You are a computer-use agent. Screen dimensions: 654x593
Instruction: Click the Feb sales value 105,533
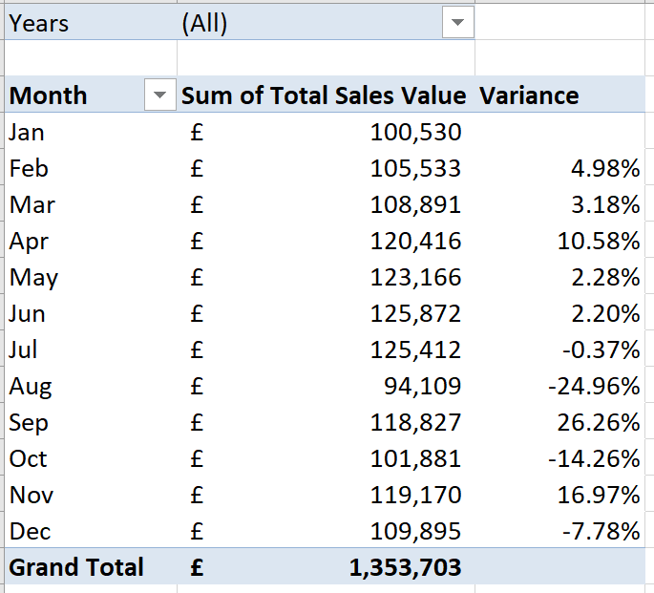point(415,169)
